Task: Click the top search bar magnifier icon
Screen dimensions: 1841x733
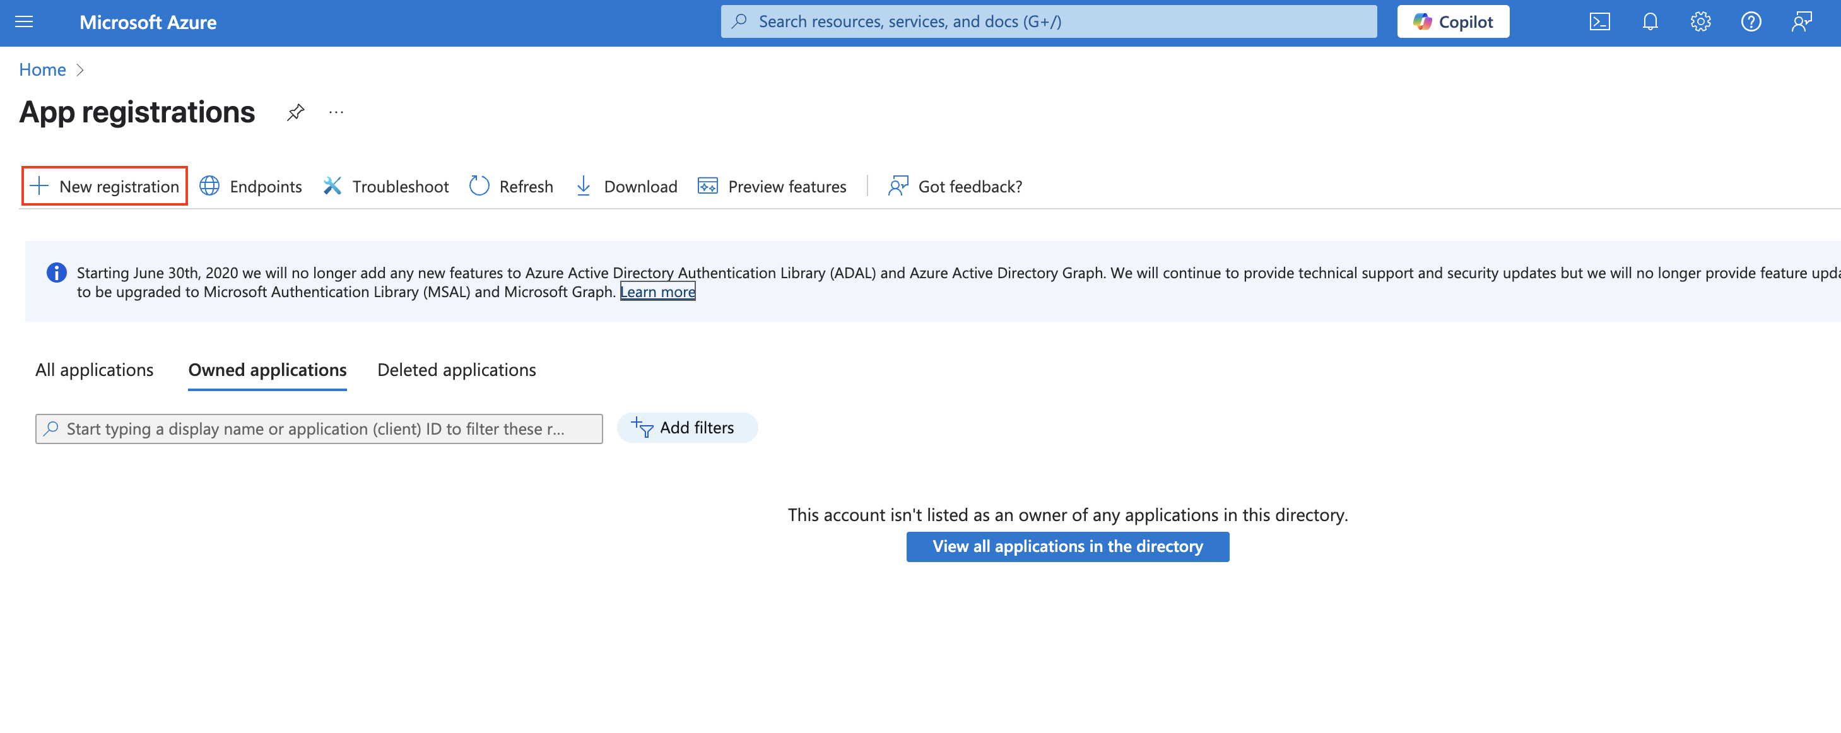Action: (x=739, y=21)
